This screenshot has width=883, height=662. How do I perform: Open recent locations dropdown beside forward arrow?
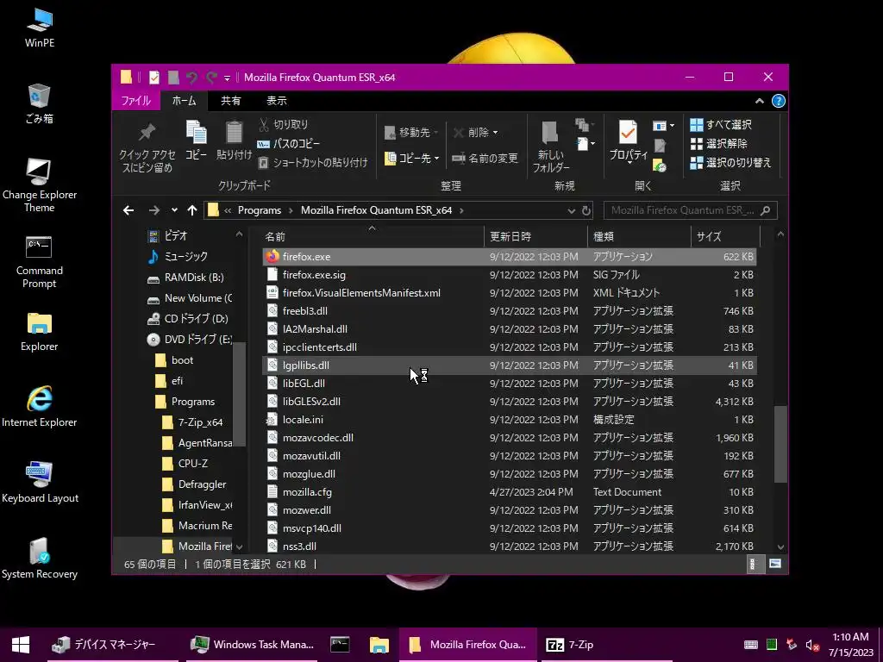(174, 210)
